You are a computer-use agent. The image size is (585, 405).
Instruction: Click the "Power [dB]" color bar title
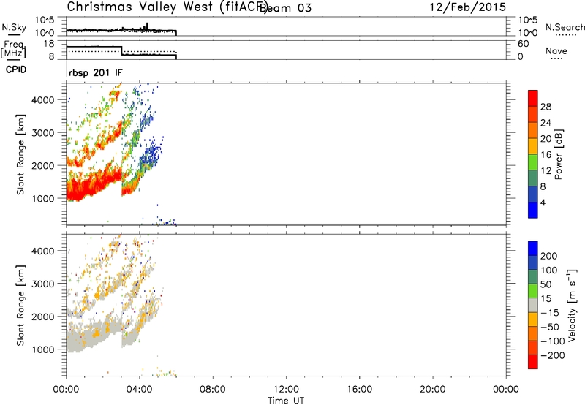[559, 154]
